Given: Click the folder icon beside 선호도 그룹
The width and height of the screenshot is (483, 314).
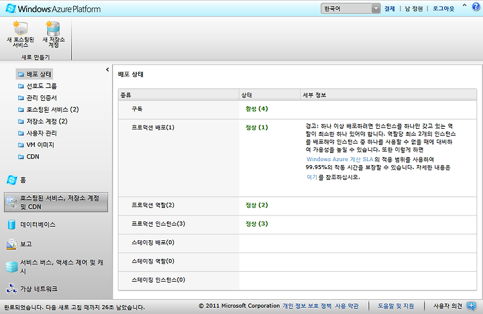Looking at the screenshot, I should point(21,86).
